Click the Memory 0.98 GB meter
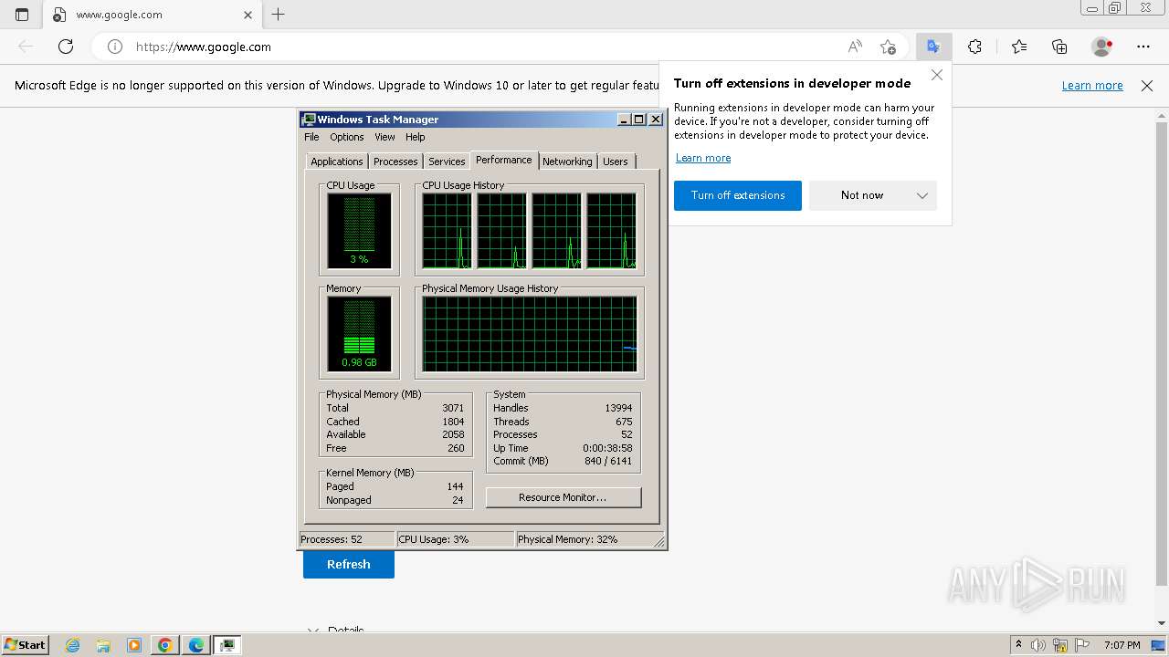1169x657 pixels. (x=359, y=334)
